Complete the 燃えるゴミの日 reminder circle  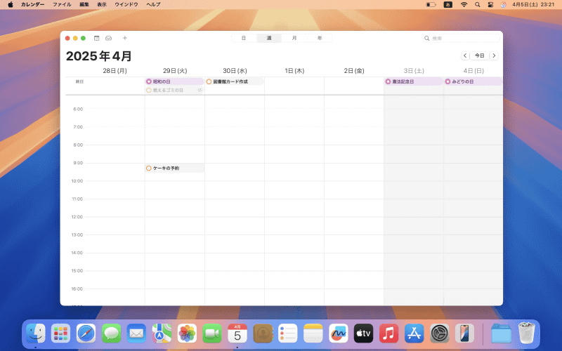(149, 91)
